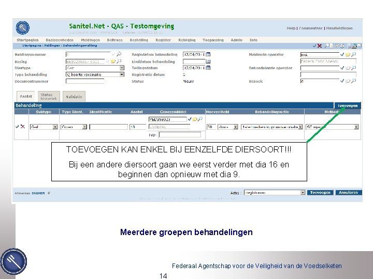Open the Meldingen menu
This screenshot has width=373, height=279.
point(90,40)
